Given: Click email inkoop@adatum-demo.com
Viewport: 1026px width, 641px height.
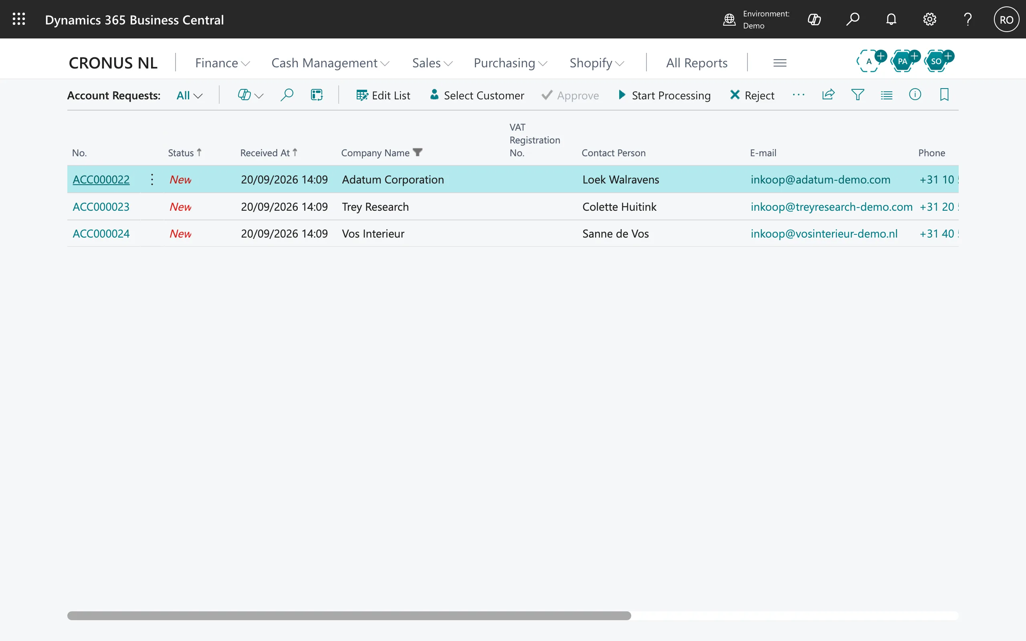Looking at the screenshot, I should 820,179.
